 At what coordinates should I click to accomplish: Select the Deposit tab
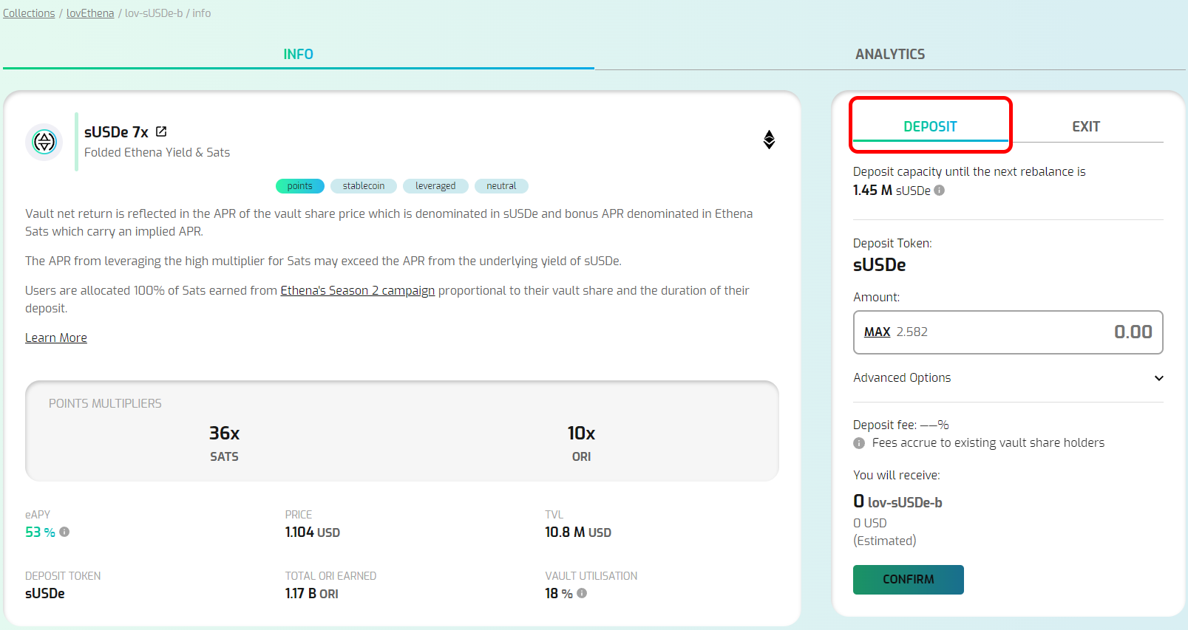[x=930, y=126]
